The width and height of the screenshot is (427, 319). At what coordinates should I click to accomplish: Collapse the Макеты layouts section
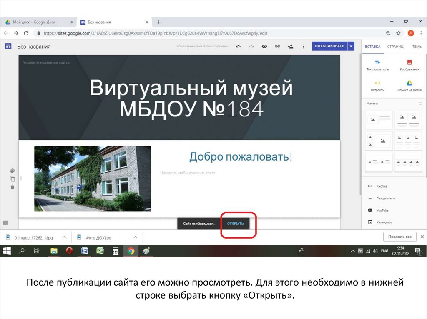click(419, 104)
